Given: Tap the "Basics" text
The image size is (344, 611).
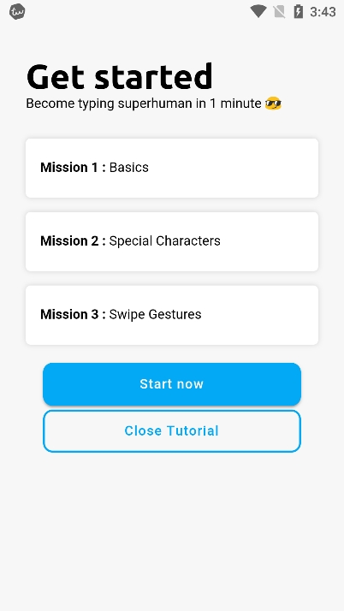Looking at the screenshot, I should [129, 168].
